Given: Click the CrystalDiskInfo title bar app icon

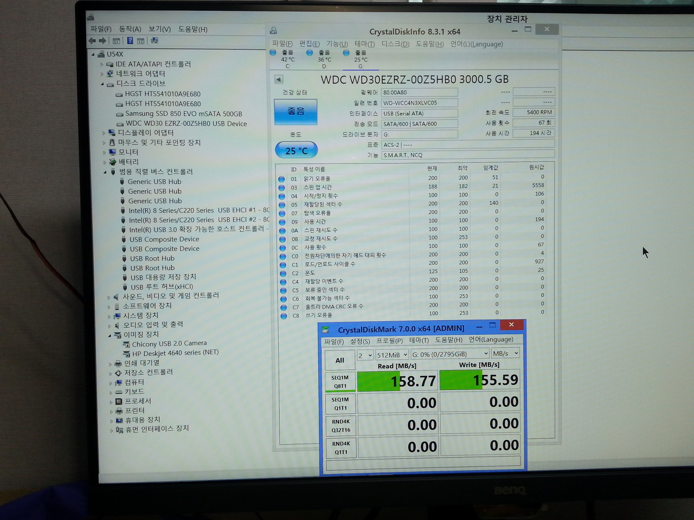Looking at the screenshot, I should (x=274, y=31).
